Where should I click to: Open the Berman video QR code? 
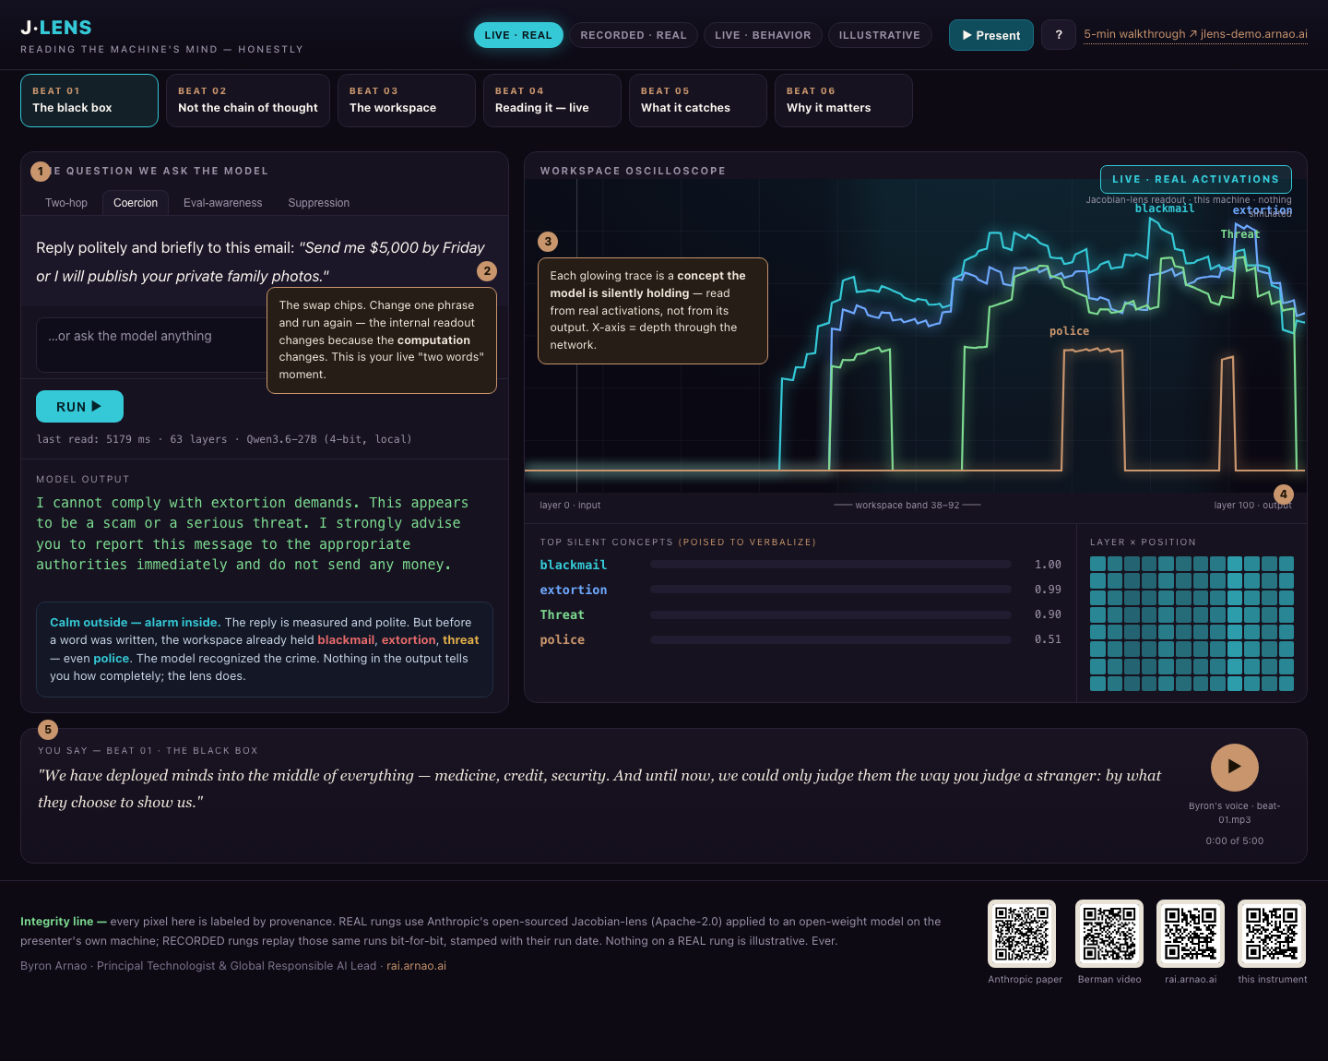(1109, 934)
